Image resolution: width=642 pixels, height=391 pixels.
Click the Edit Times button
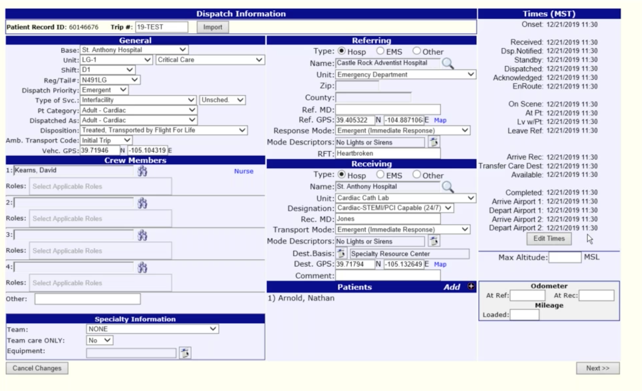[549, 239]
